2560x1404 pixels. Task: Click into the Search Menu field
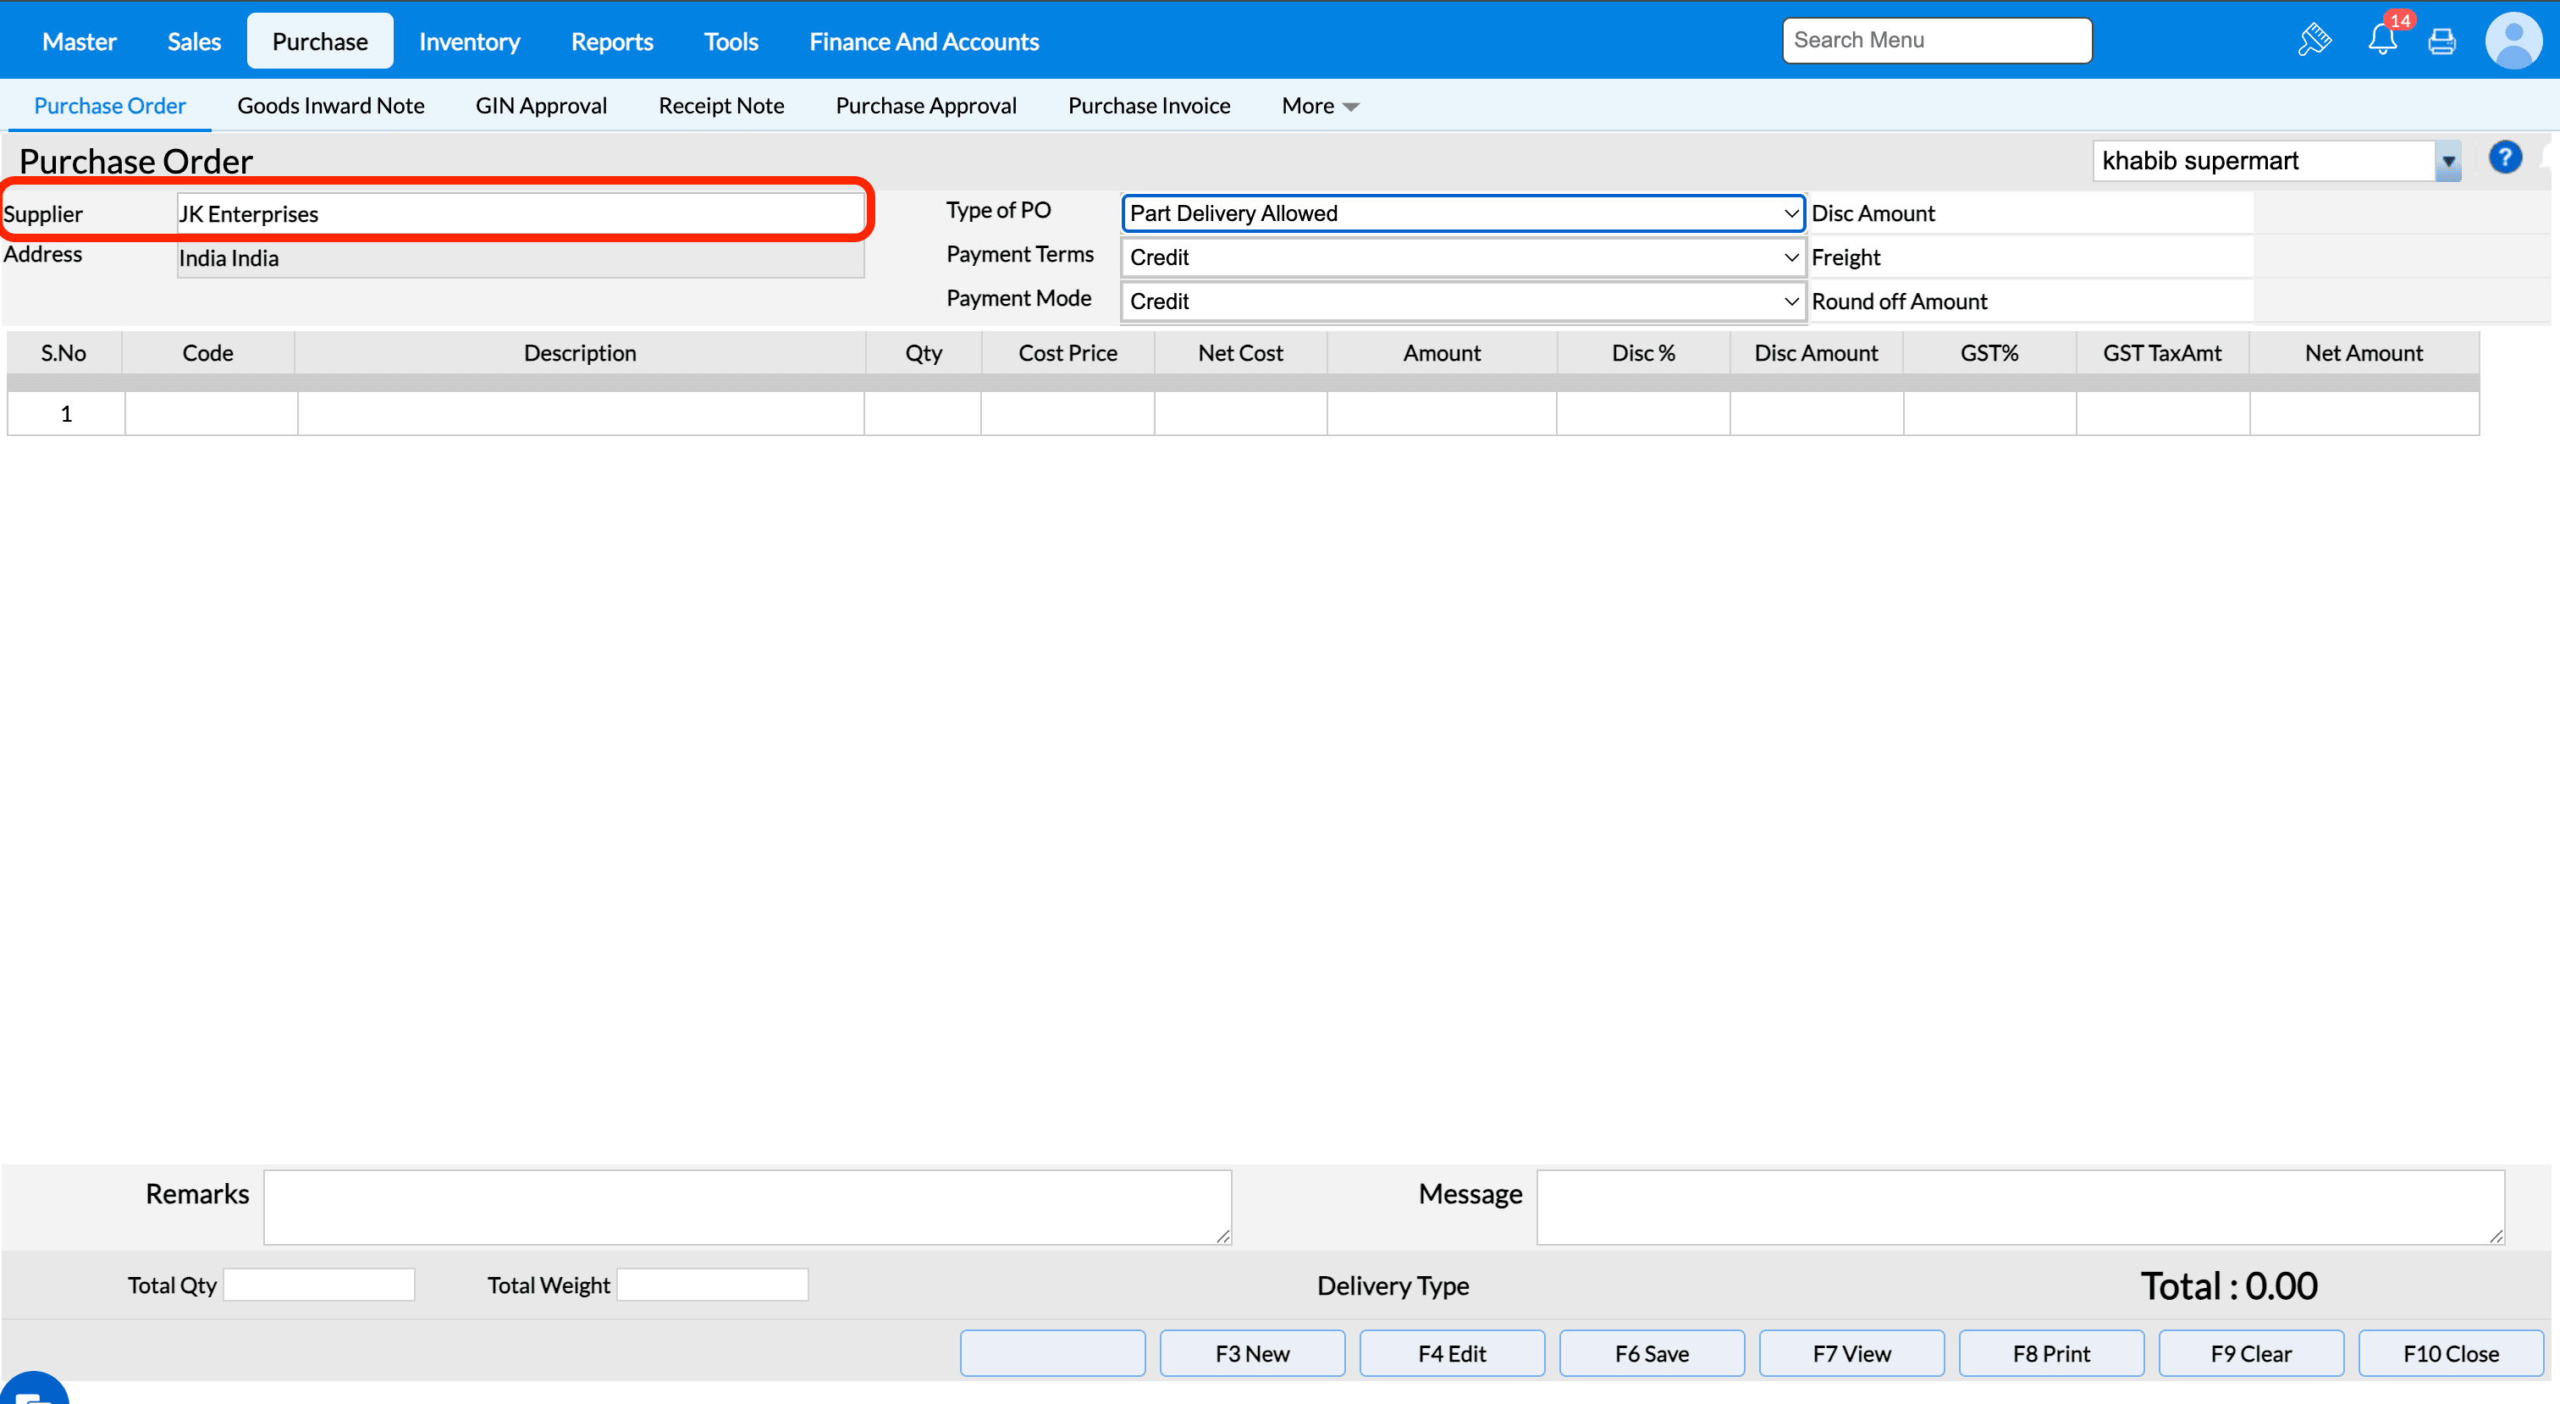tap(1936, 41)
